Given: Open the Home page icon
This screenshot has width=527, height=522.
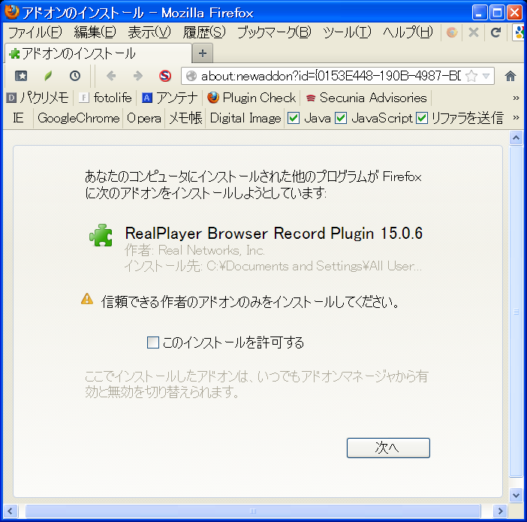Looking at the screenshot, I should (510, 76).
